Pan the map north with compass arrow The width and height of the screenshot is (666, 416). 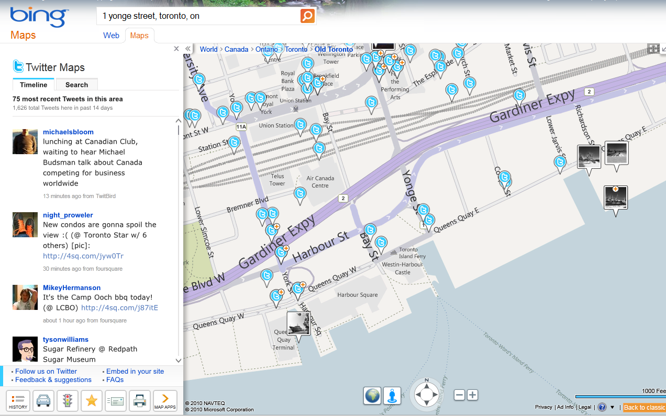427,387
